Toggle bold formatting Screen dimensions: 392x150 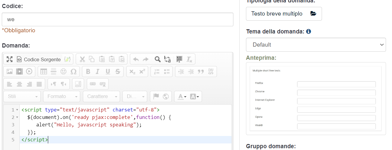click(x=88, y=71)
